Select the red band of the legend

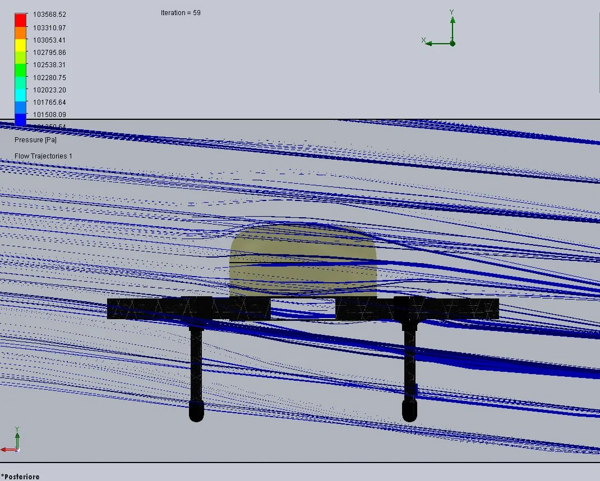tap(21, 20)
